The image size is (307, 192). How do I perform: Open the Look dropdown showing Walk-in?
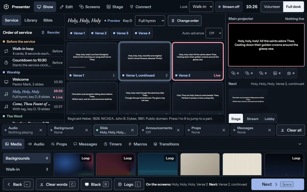click(201, 7)
